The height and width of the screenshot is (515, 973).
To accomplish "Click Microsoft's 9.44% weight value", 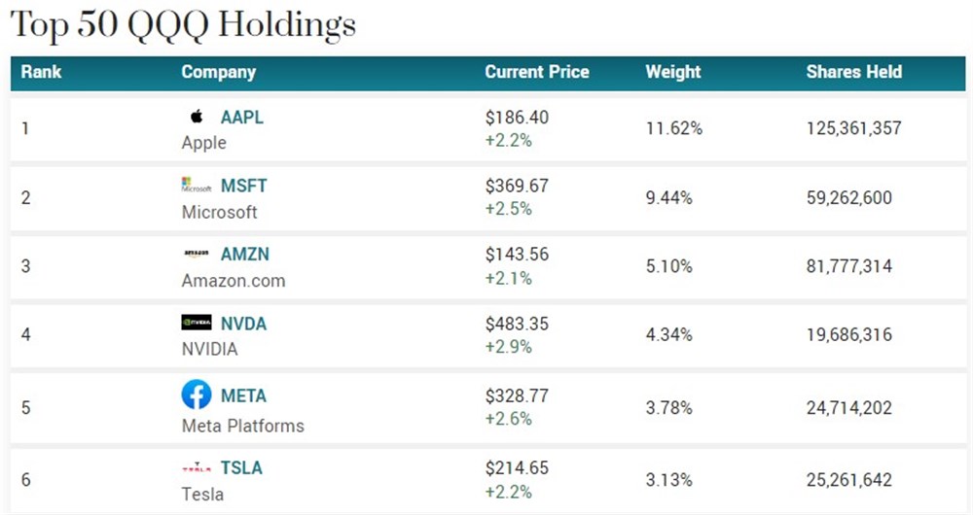I will [x=669, y=197].
